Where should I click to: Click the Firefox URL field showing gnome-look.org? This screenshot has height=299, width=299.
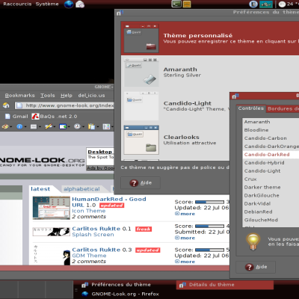point(64,105)
